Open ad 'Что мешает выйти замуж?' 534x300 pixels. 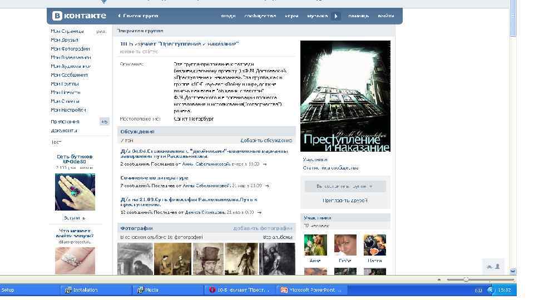(75, 233)
